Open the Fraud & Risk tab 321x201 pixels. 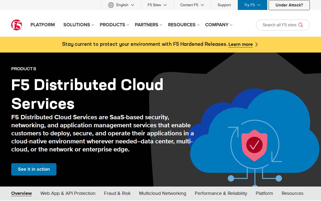click(x=117, y=193)
